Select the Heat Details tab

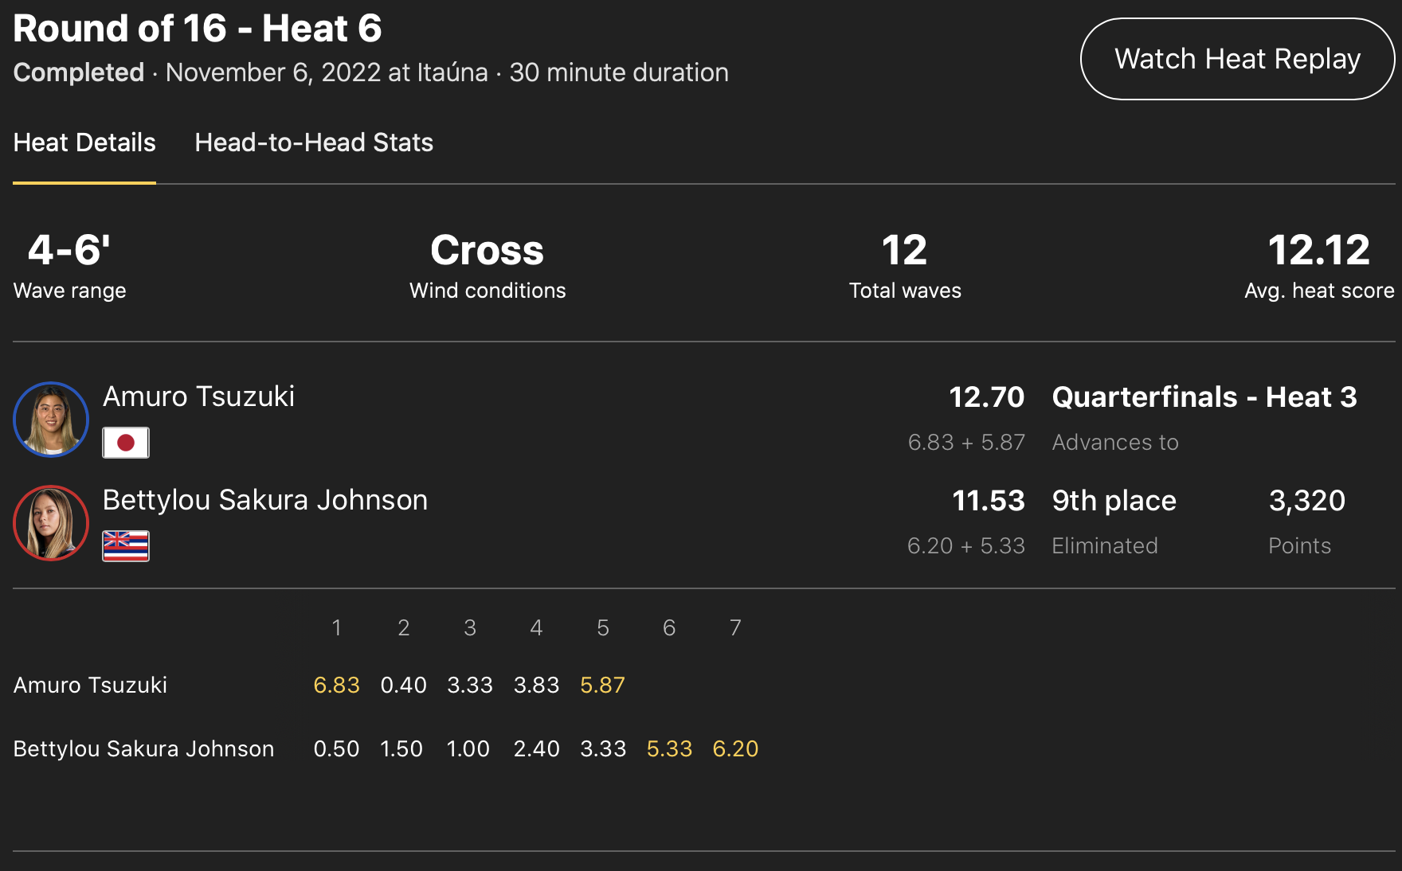(x=84, y=143)
